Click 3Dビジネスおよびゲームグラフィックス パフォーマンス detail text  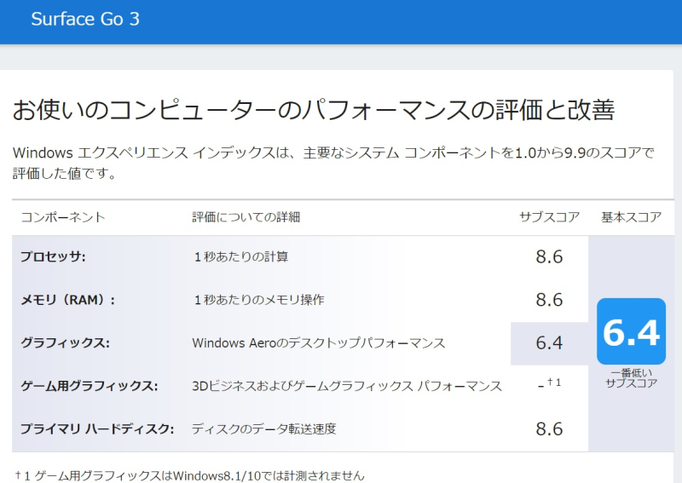click(347, 386)
